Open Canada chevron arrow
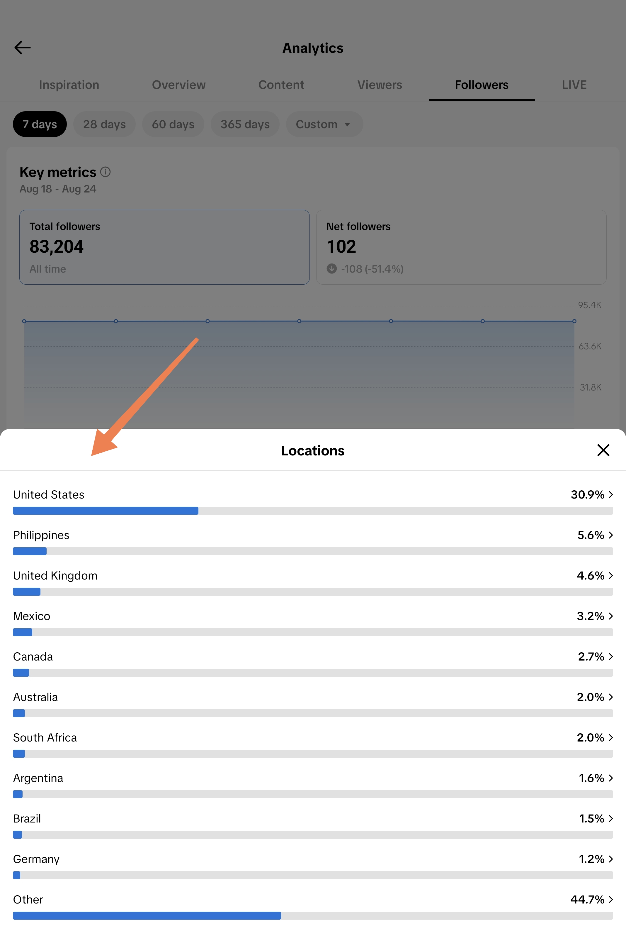The image size is (626, 939). pos(610,656)
